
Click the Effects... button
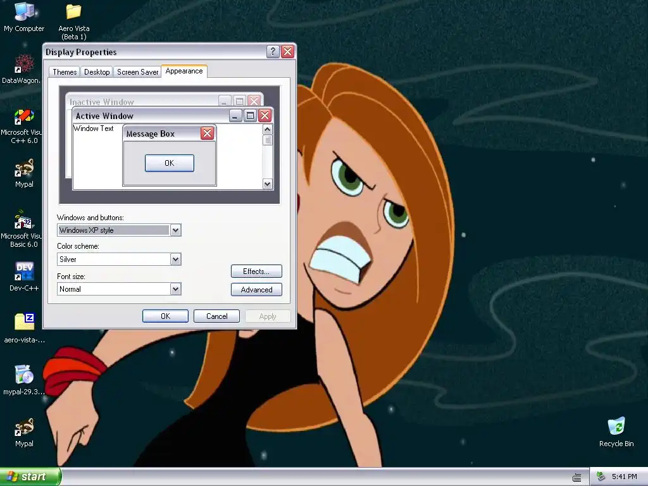click(256, 271)
